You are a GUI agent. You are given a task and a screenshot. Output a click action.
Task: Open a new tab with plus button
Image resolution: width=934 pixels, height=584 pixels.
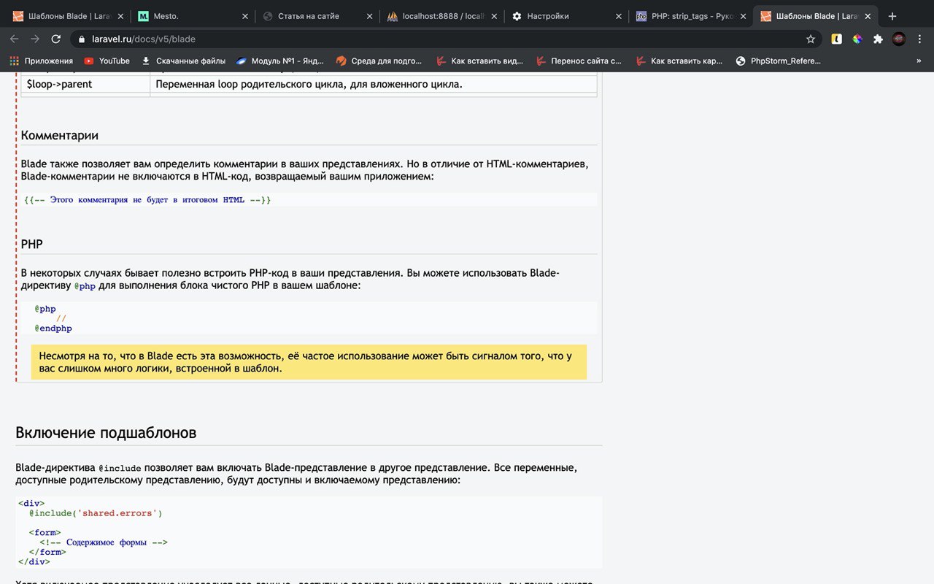pyautogui.click(x=892, y=16)
